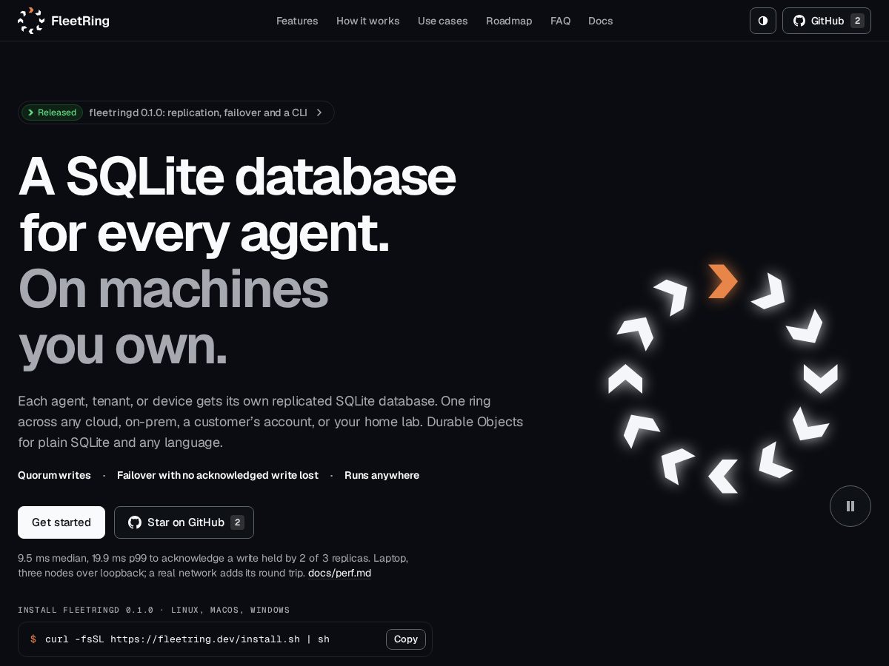This screenshot has height=666, width=889.
Task: Copy the curl install command
Action: pos(406,639)
